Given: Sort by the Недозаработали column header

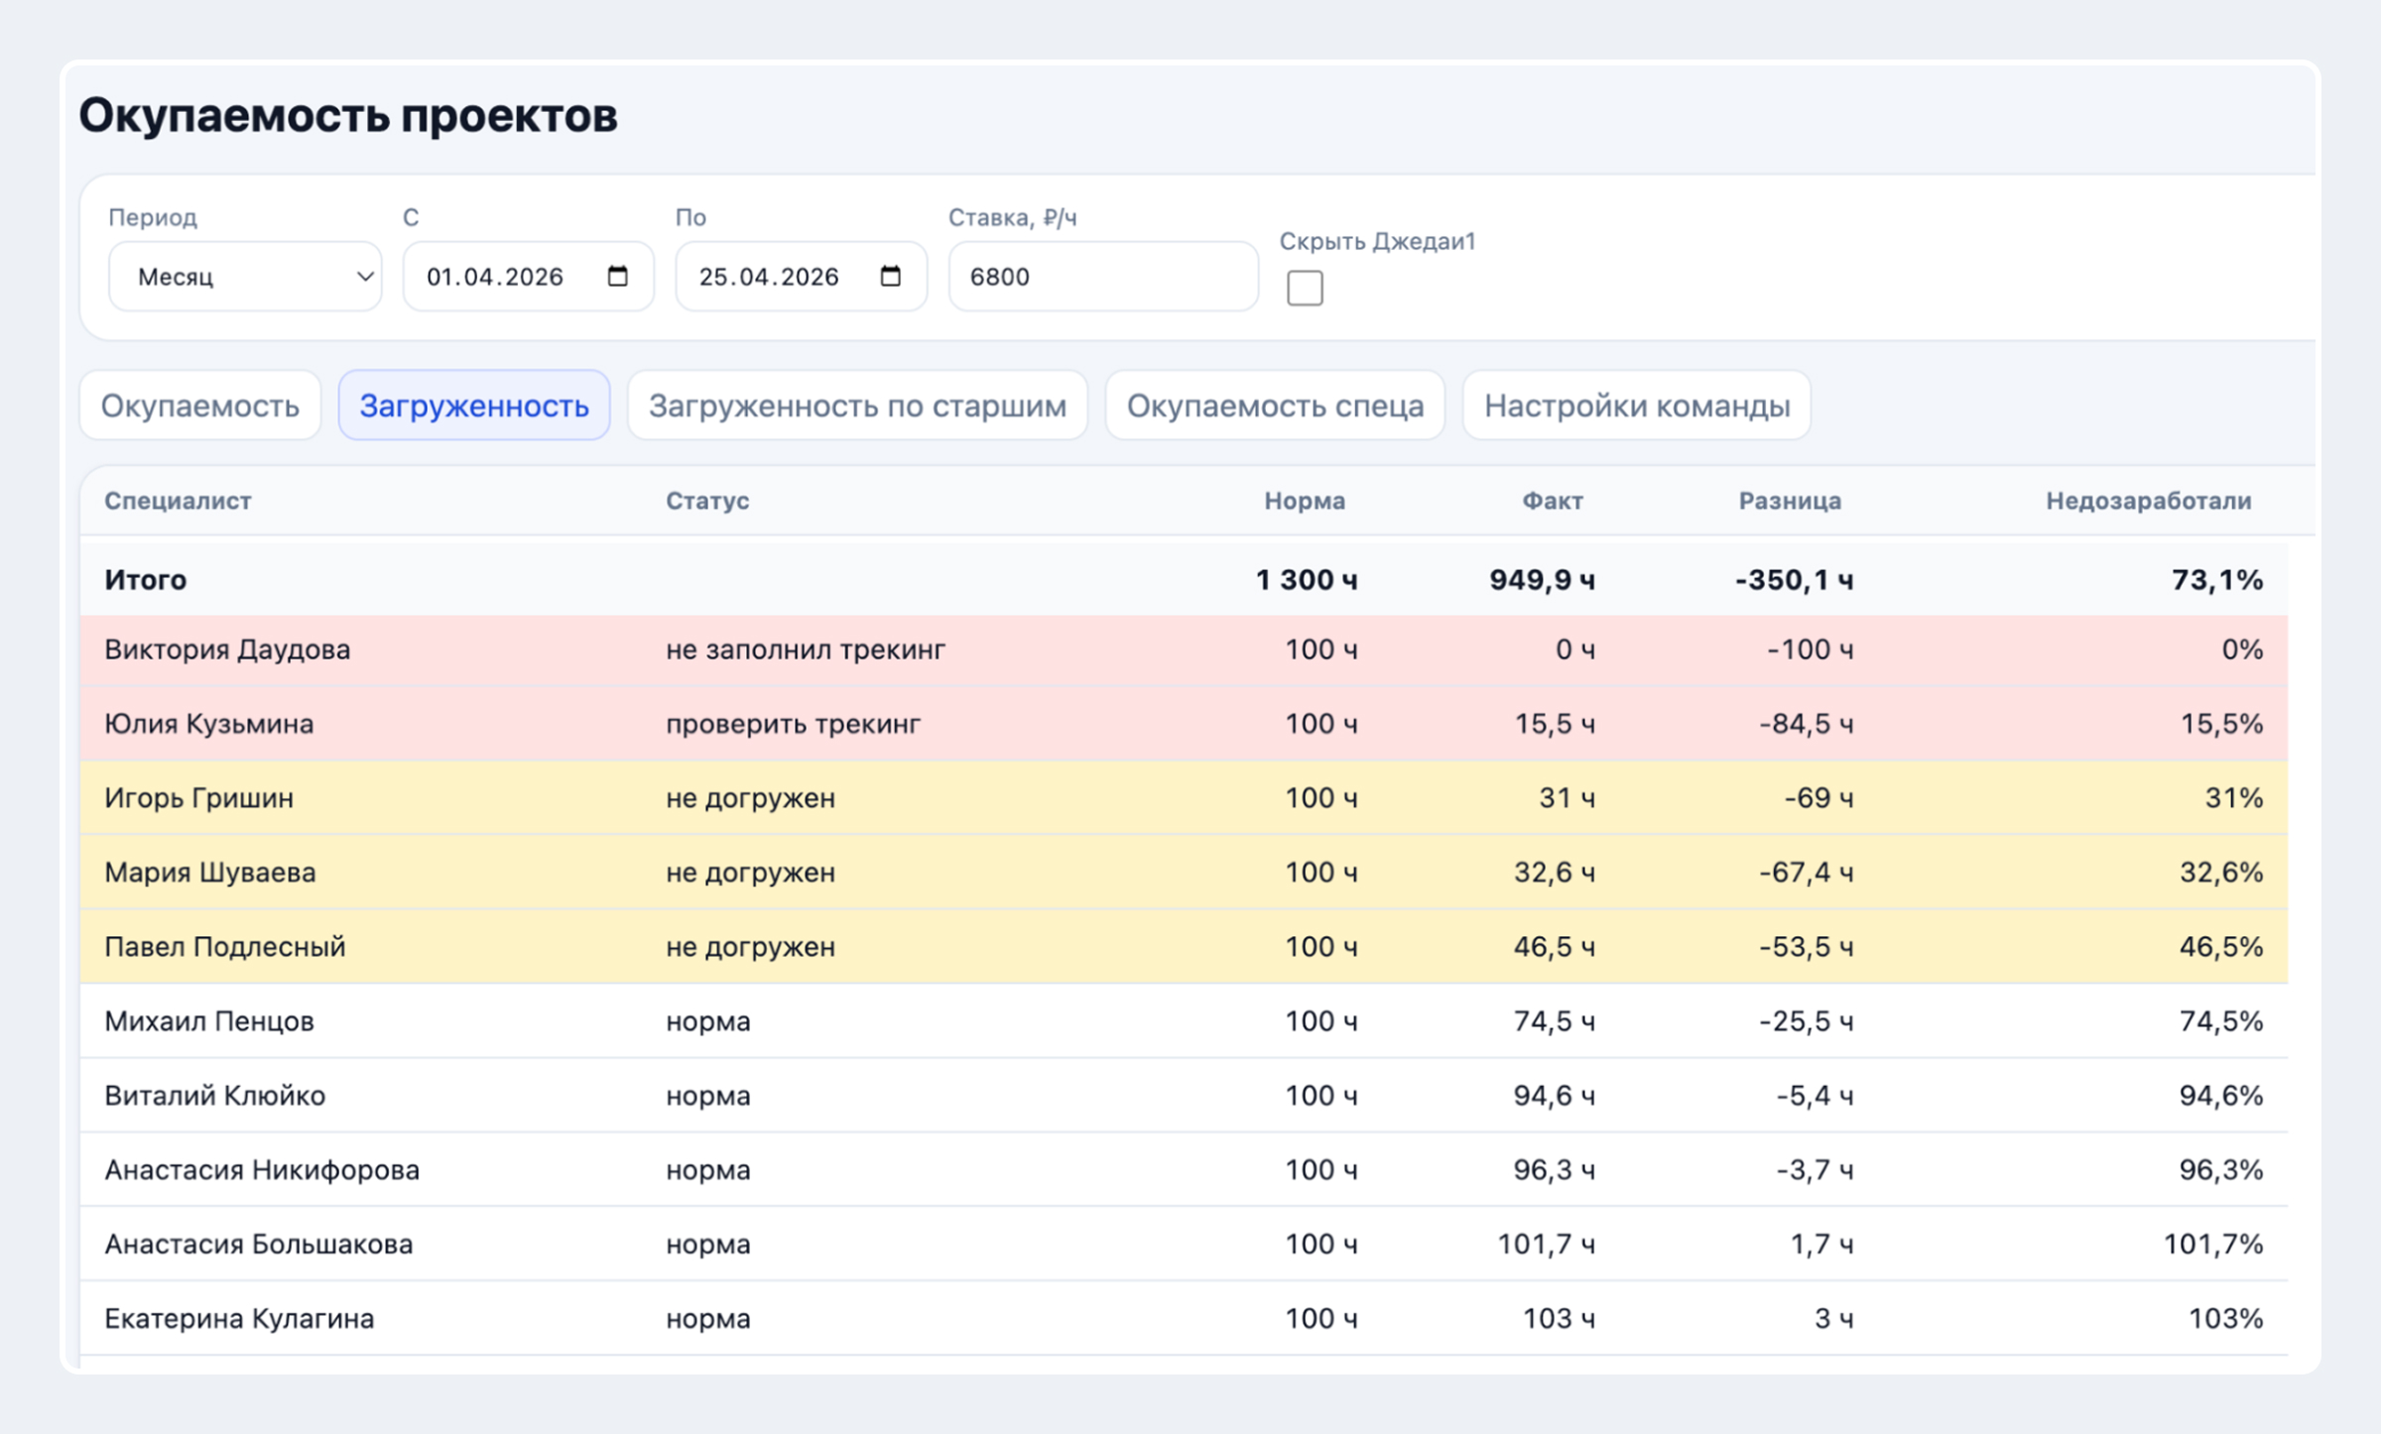Looking at the screenshot, I should tap(2148, 501).
